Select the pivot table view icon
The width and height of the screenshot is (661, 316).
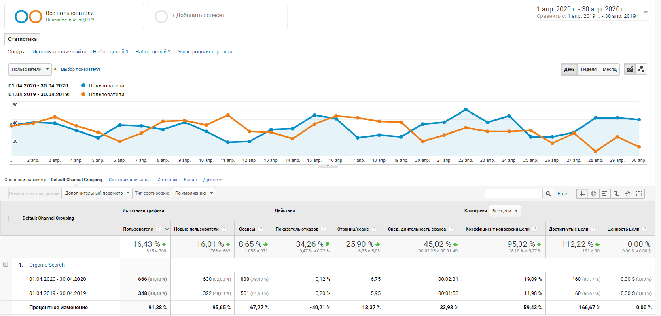(x=639, y=194)
